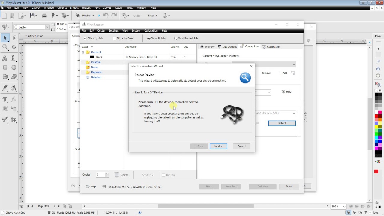The width and height of the screenshot is (384, 216).
Task: Switch to Cut Options tab
Action: pos(227,47)
